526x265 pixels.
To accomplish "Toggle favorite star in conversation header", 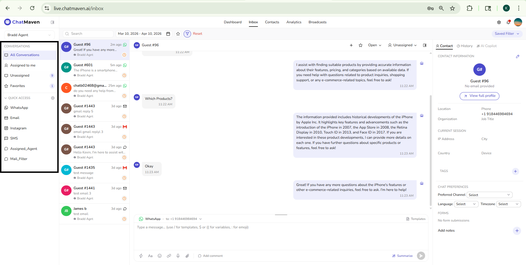I will (360, 45).
